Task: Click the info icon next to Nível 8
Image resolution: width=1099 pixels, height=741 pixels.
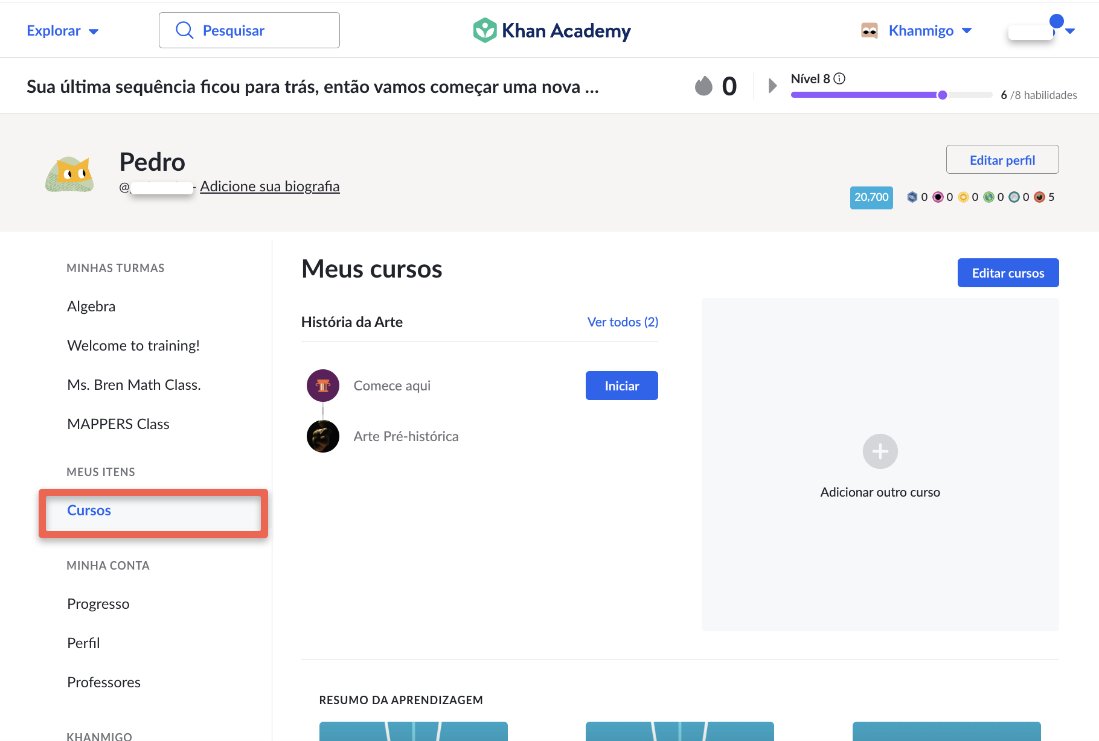Action: [x=839, y=78]
